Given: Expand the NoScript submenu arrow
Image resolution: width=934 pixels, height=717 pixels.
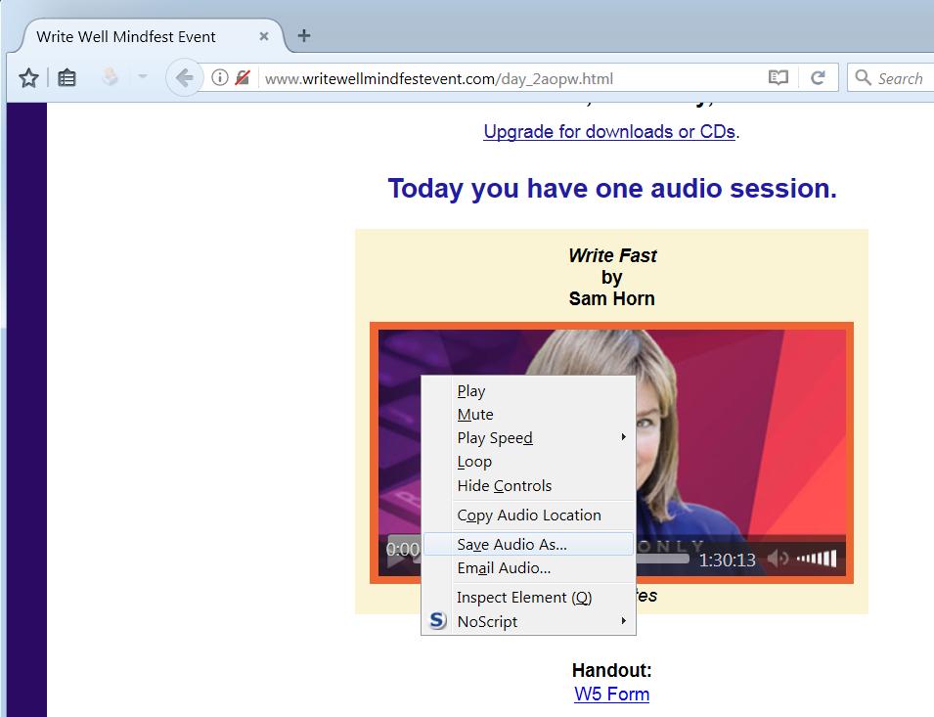Looking at the screenshot, I should point(623,620).
